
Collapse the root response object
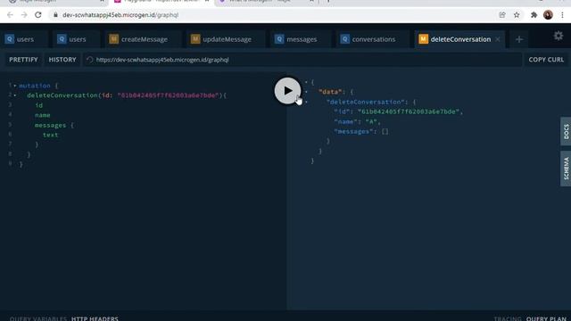pos(306,82)
